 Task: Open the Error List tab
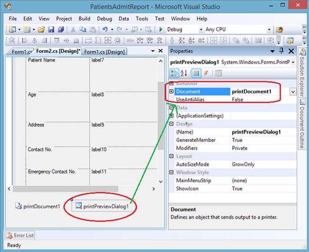click(x=20, y=235)
